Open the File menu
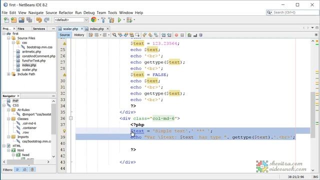The height and width of the screenshot is (180, 320). [4, 12]
